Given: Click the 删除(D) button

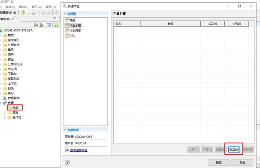Looking at the screenshot, I should 248,150.
